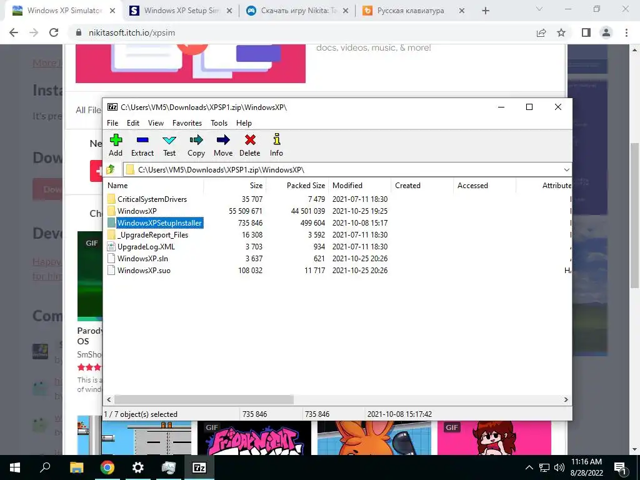This screenshot has height=480, width=640.
Task: Reload the page in Chrome
Action: pyautogui.click(x=54, y=32)
